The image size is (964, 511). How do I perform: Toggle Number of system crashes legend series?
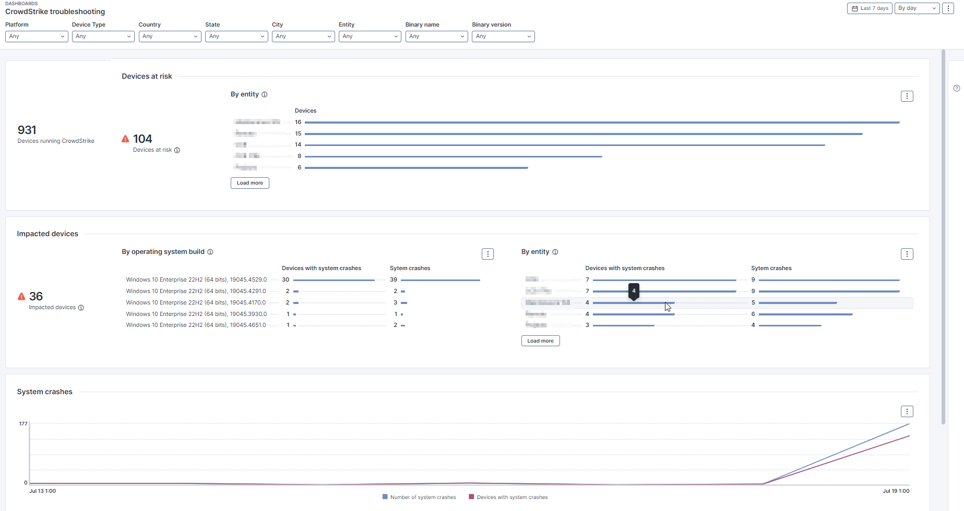(419, 497)
